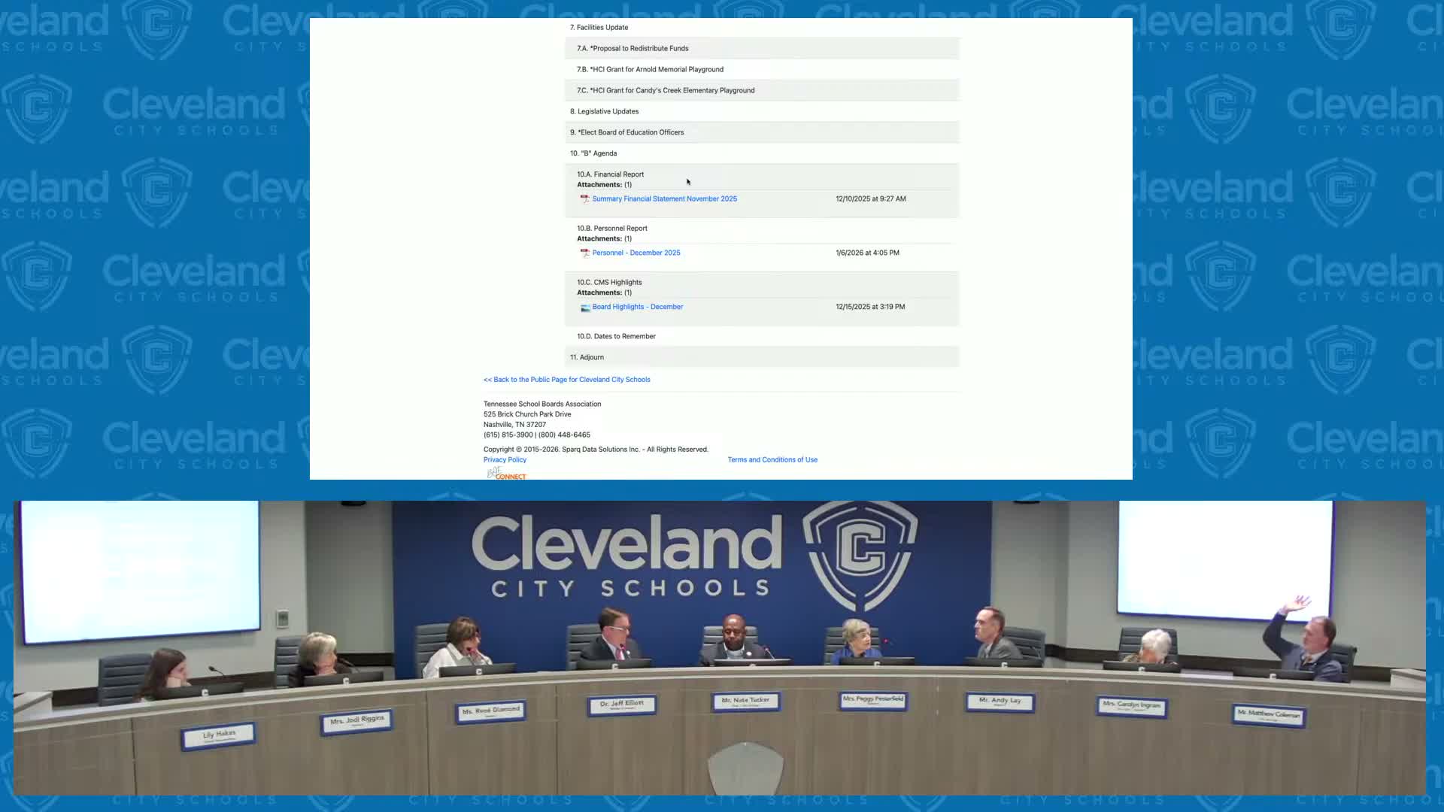Select agenda item 7 Facilities Update
Image resolution: width=1444 pixels, height=812 pixels.
tap(599, 28)
